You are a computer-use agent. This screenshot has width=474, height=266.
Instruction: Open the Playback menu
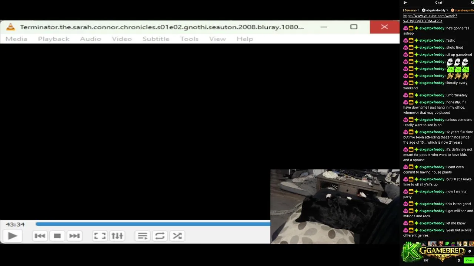[x=54, y=39]
